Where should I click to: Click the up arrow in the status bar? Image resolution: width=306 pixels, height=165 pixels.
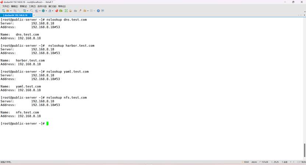pyautogui.click(x=291, y=162)
